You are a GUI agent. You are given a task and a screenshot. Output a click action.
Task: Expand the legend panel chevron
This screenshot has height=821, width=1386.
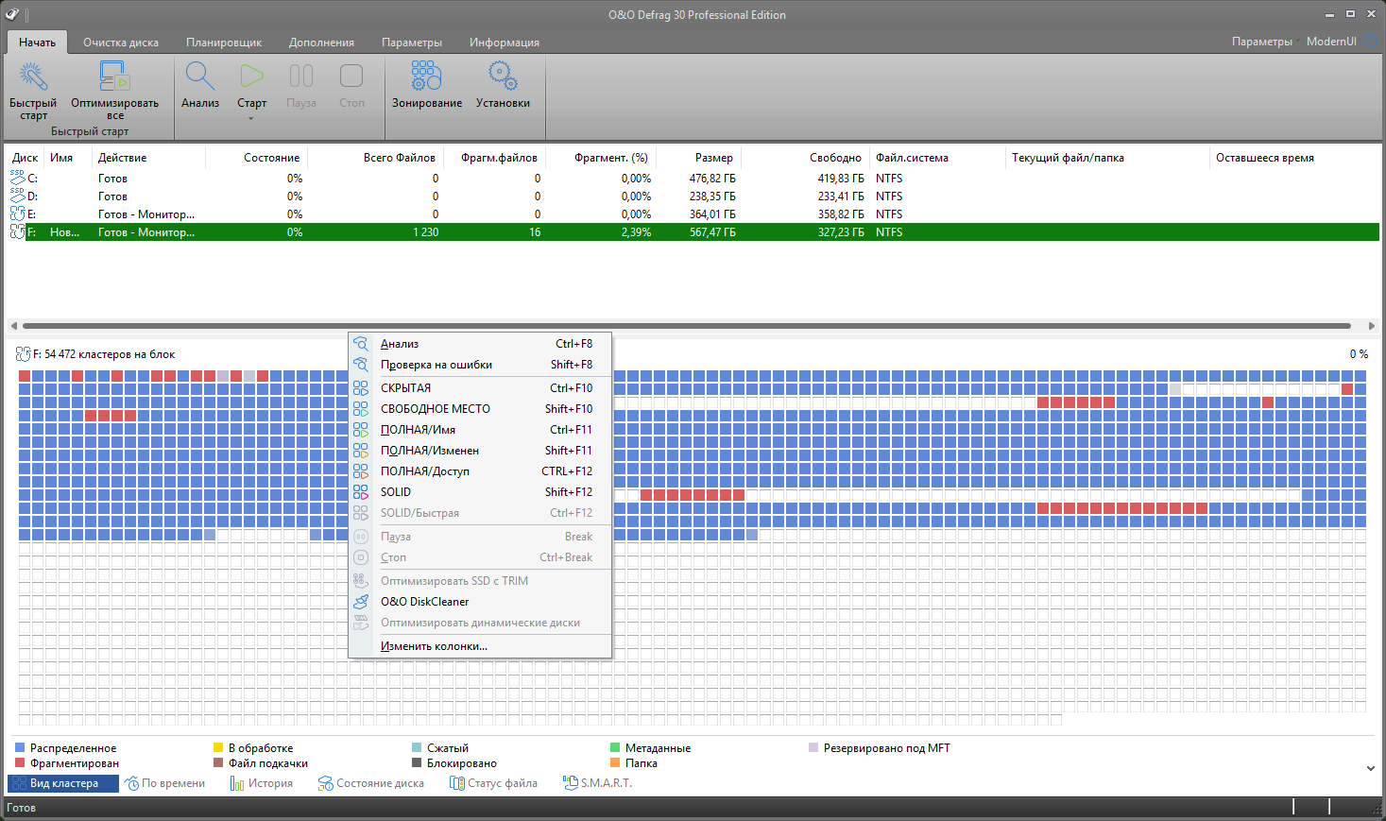click(1370, 768)
